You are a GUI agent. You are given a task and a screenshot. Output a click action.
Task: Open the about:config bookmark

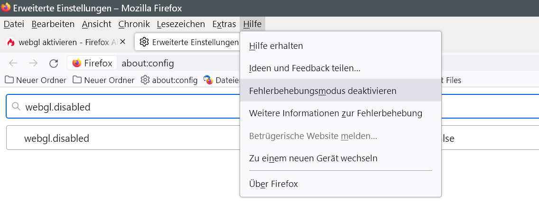pos(169,80)
